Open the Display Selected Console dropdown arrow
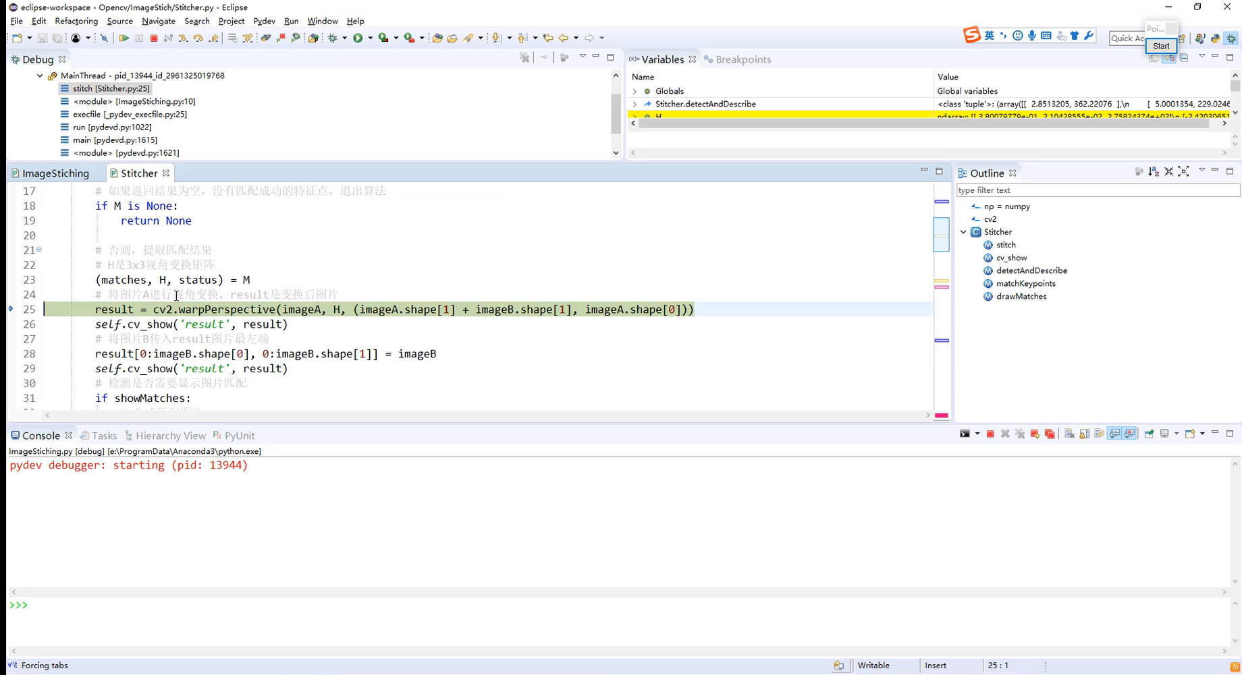Image resolution: width=1242 pixels, height=675 pixels. pos(1177,434)
